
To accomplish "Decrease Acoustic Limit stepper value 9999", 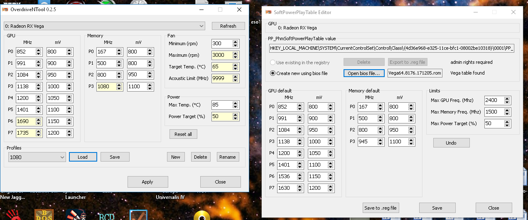I will [236, 81].
